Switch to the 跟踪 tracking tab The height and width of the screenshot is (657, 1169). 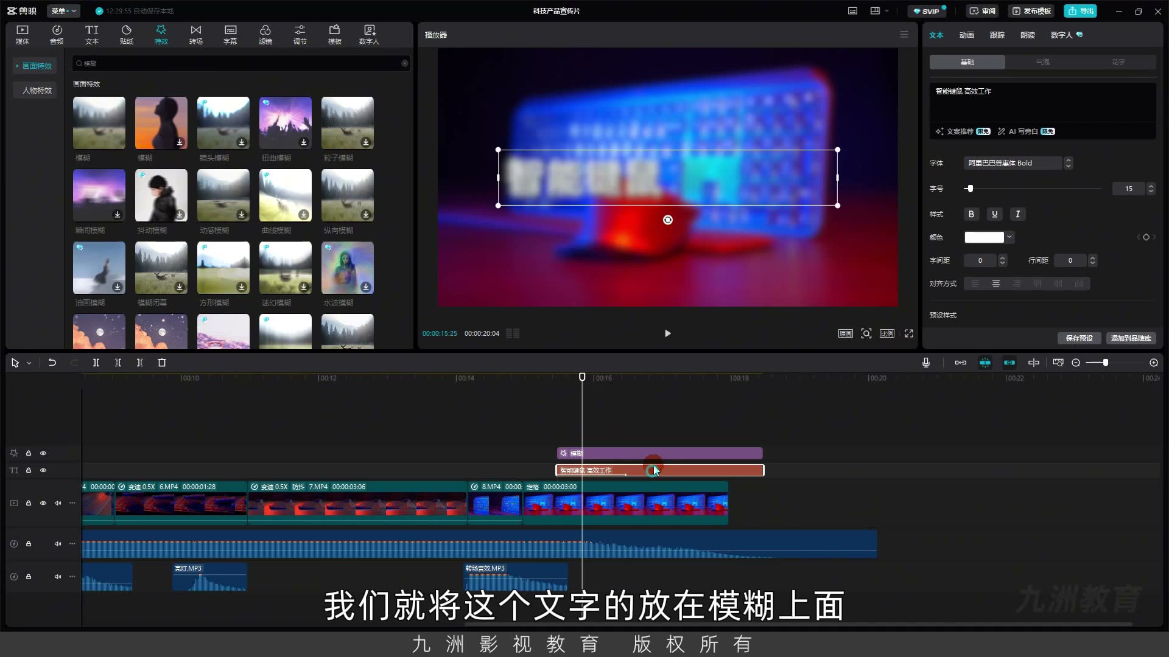pos(997,35)
